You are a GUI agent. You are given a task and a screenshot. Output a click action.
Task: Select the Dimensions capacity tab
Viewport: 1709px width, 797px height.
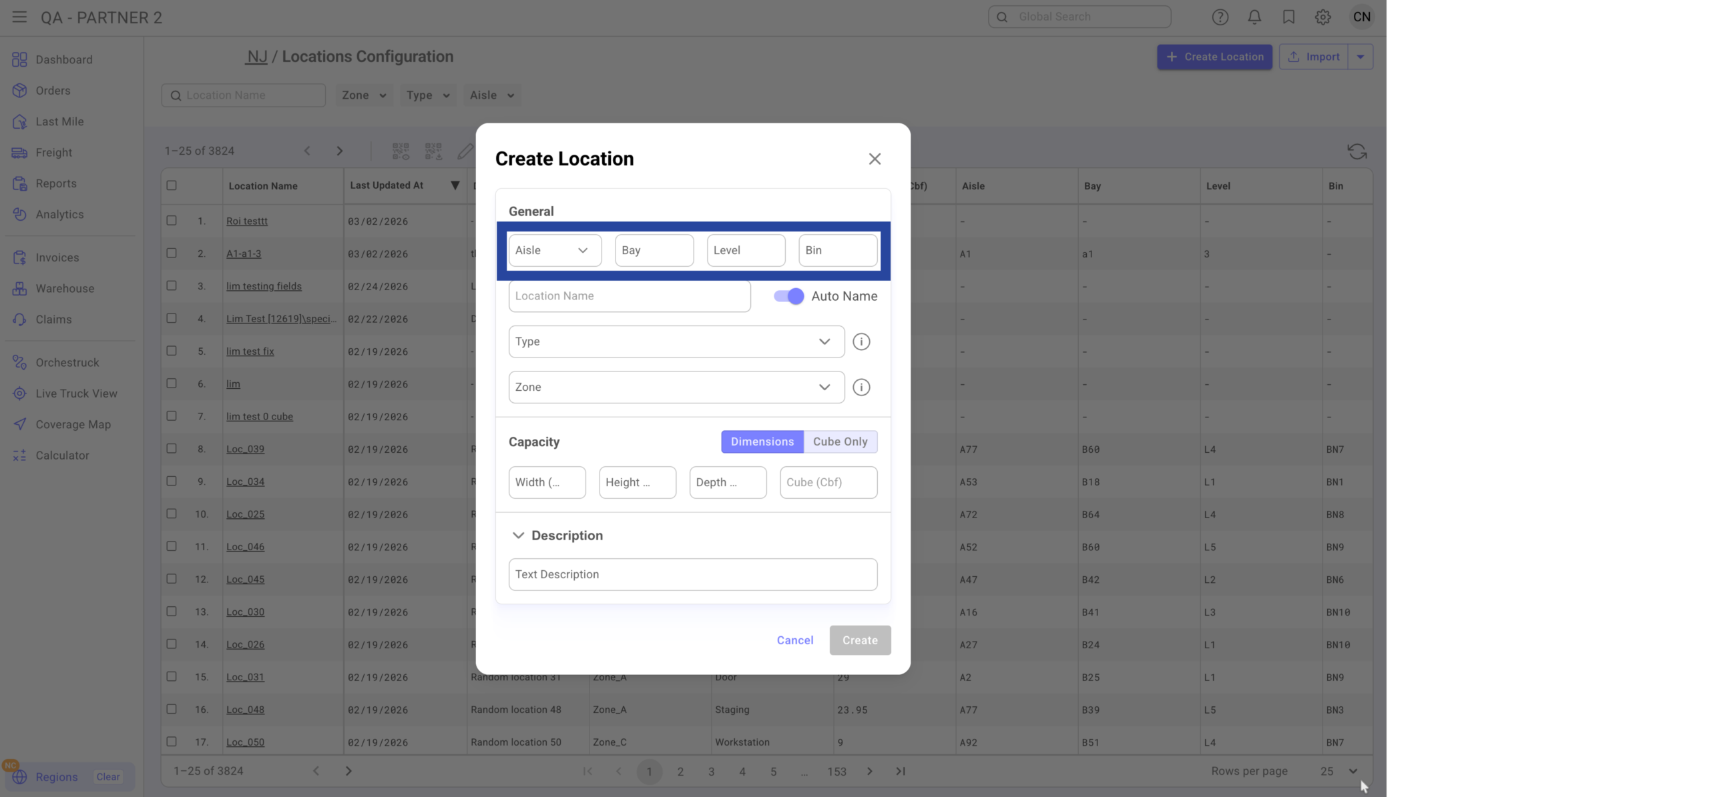pyautogui.click(x=762, y=442)
